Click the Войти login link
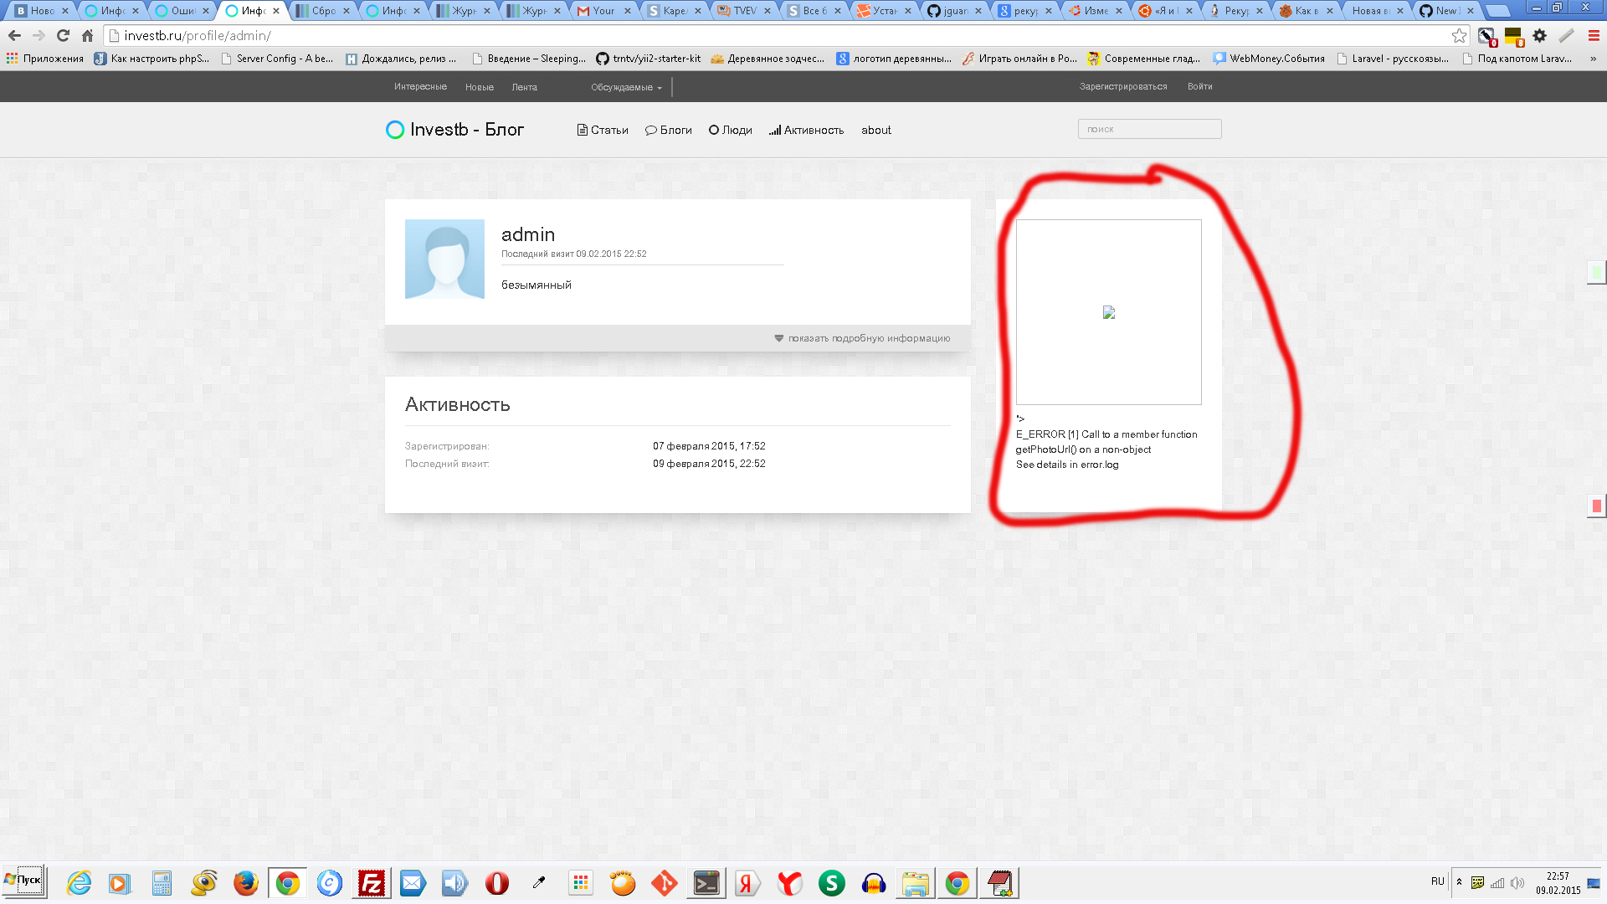Image resolution: width=1607 pixels, height=904 pixels. (x=1199, y=87)
